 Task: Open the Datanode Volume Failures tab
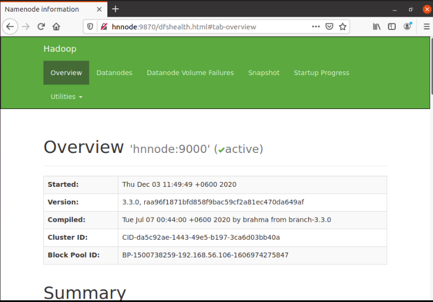click(x=190, y=73)
